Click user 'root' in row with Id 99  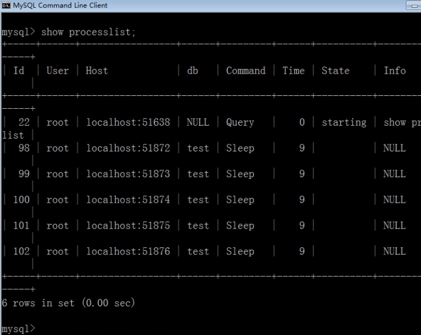(57, 174)
